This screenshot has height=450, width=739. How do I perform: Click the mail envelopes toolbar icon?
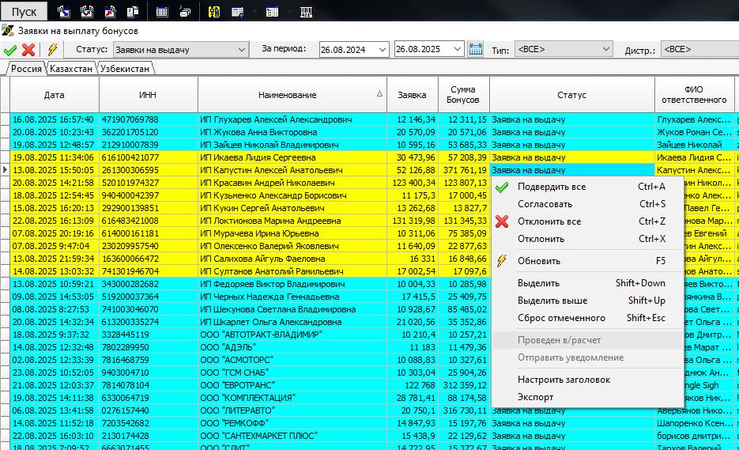click(x=185, y=12)
